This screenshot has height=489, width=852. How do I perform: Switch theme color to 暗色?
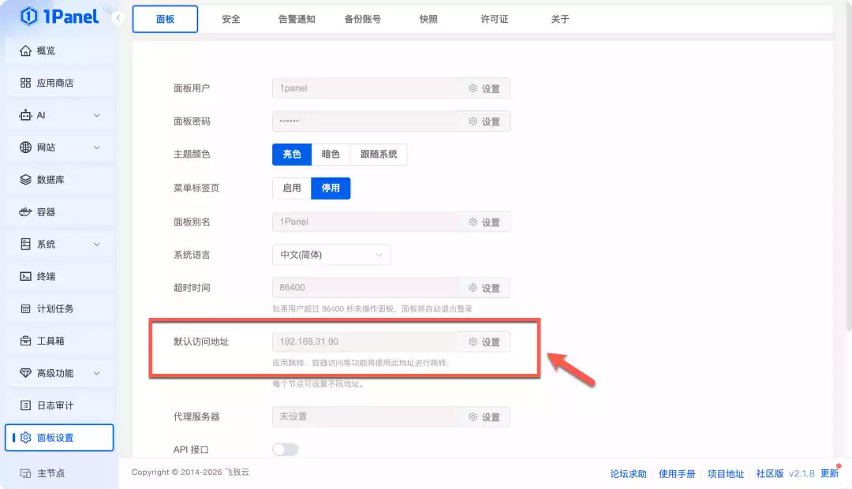pyautogui.click(x=331, y=154)
